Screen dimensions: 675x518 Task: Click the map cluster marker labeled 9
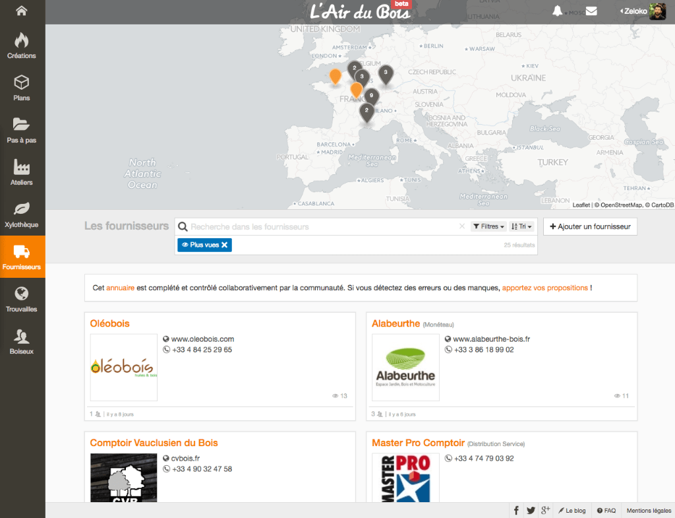[x=372, y=96]
